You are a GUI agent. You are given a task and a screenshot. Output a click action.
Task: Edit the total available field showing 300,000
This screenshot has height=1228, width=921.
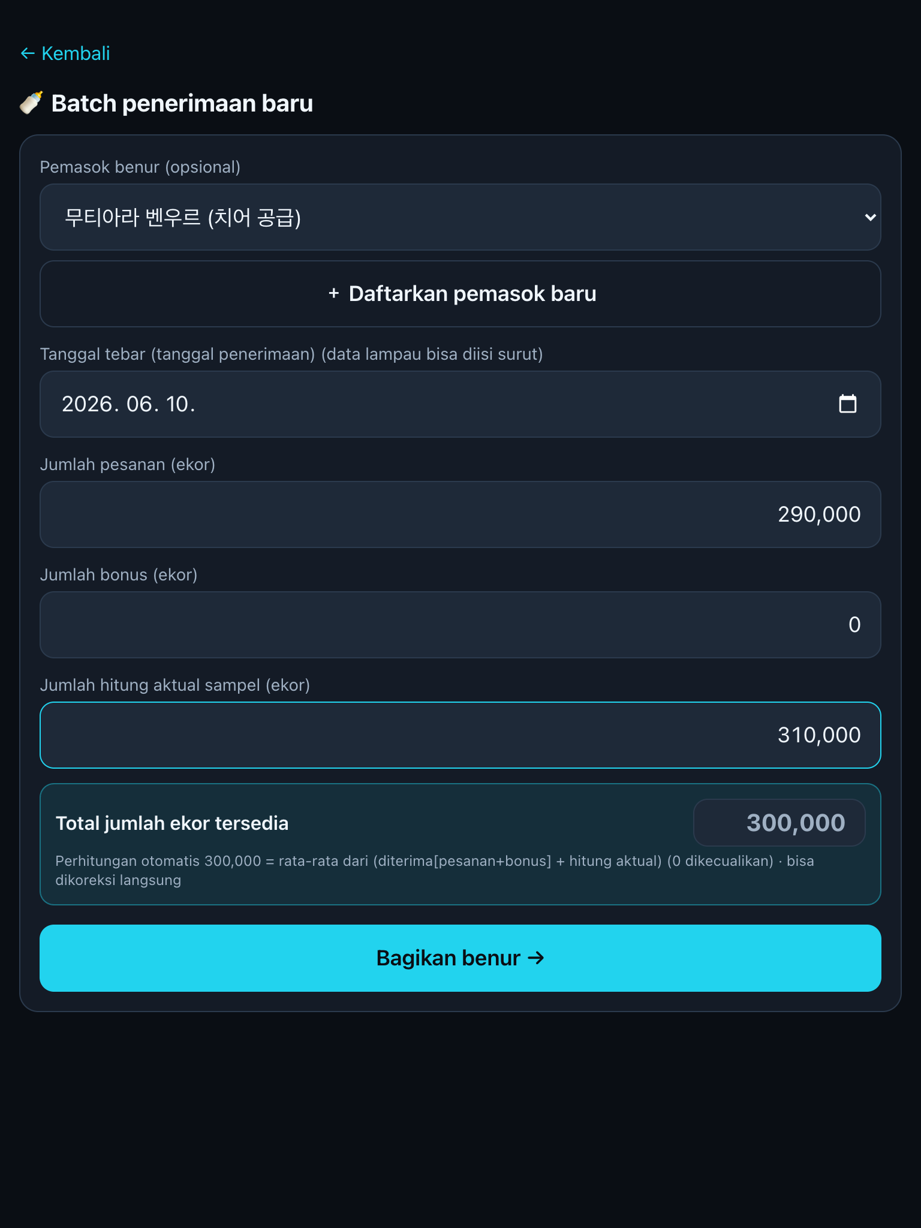pos(779,823)
